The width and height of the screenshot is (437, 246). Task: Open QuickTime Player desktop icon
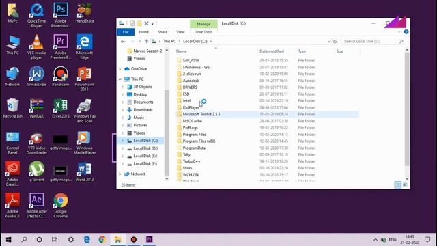(x=36, y=15)
